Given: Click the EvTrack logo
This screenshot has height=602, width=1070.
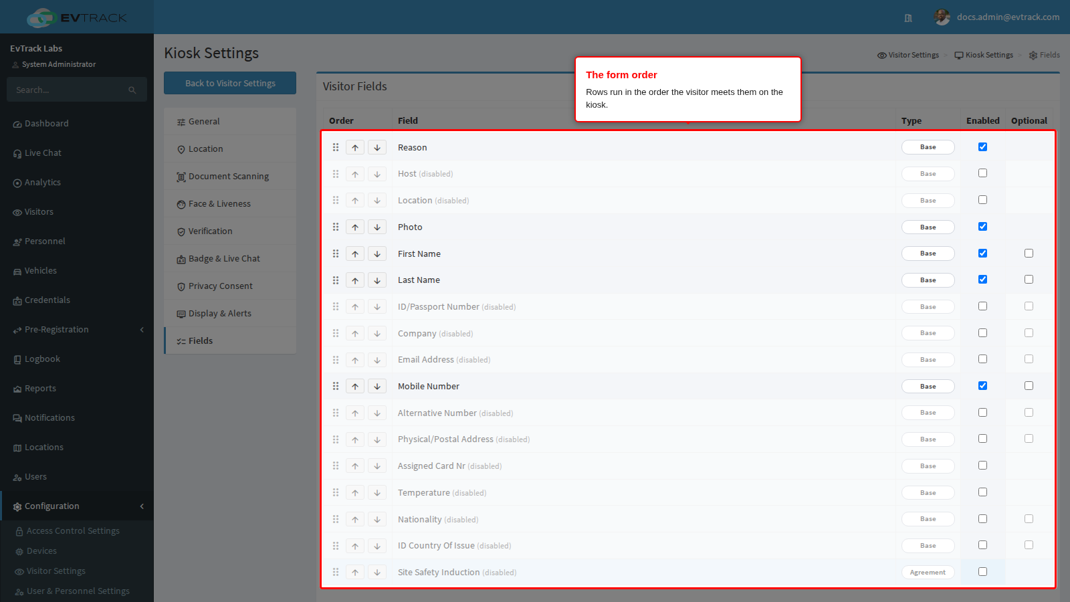Looking at the screenshot, I should coord(77,17).
